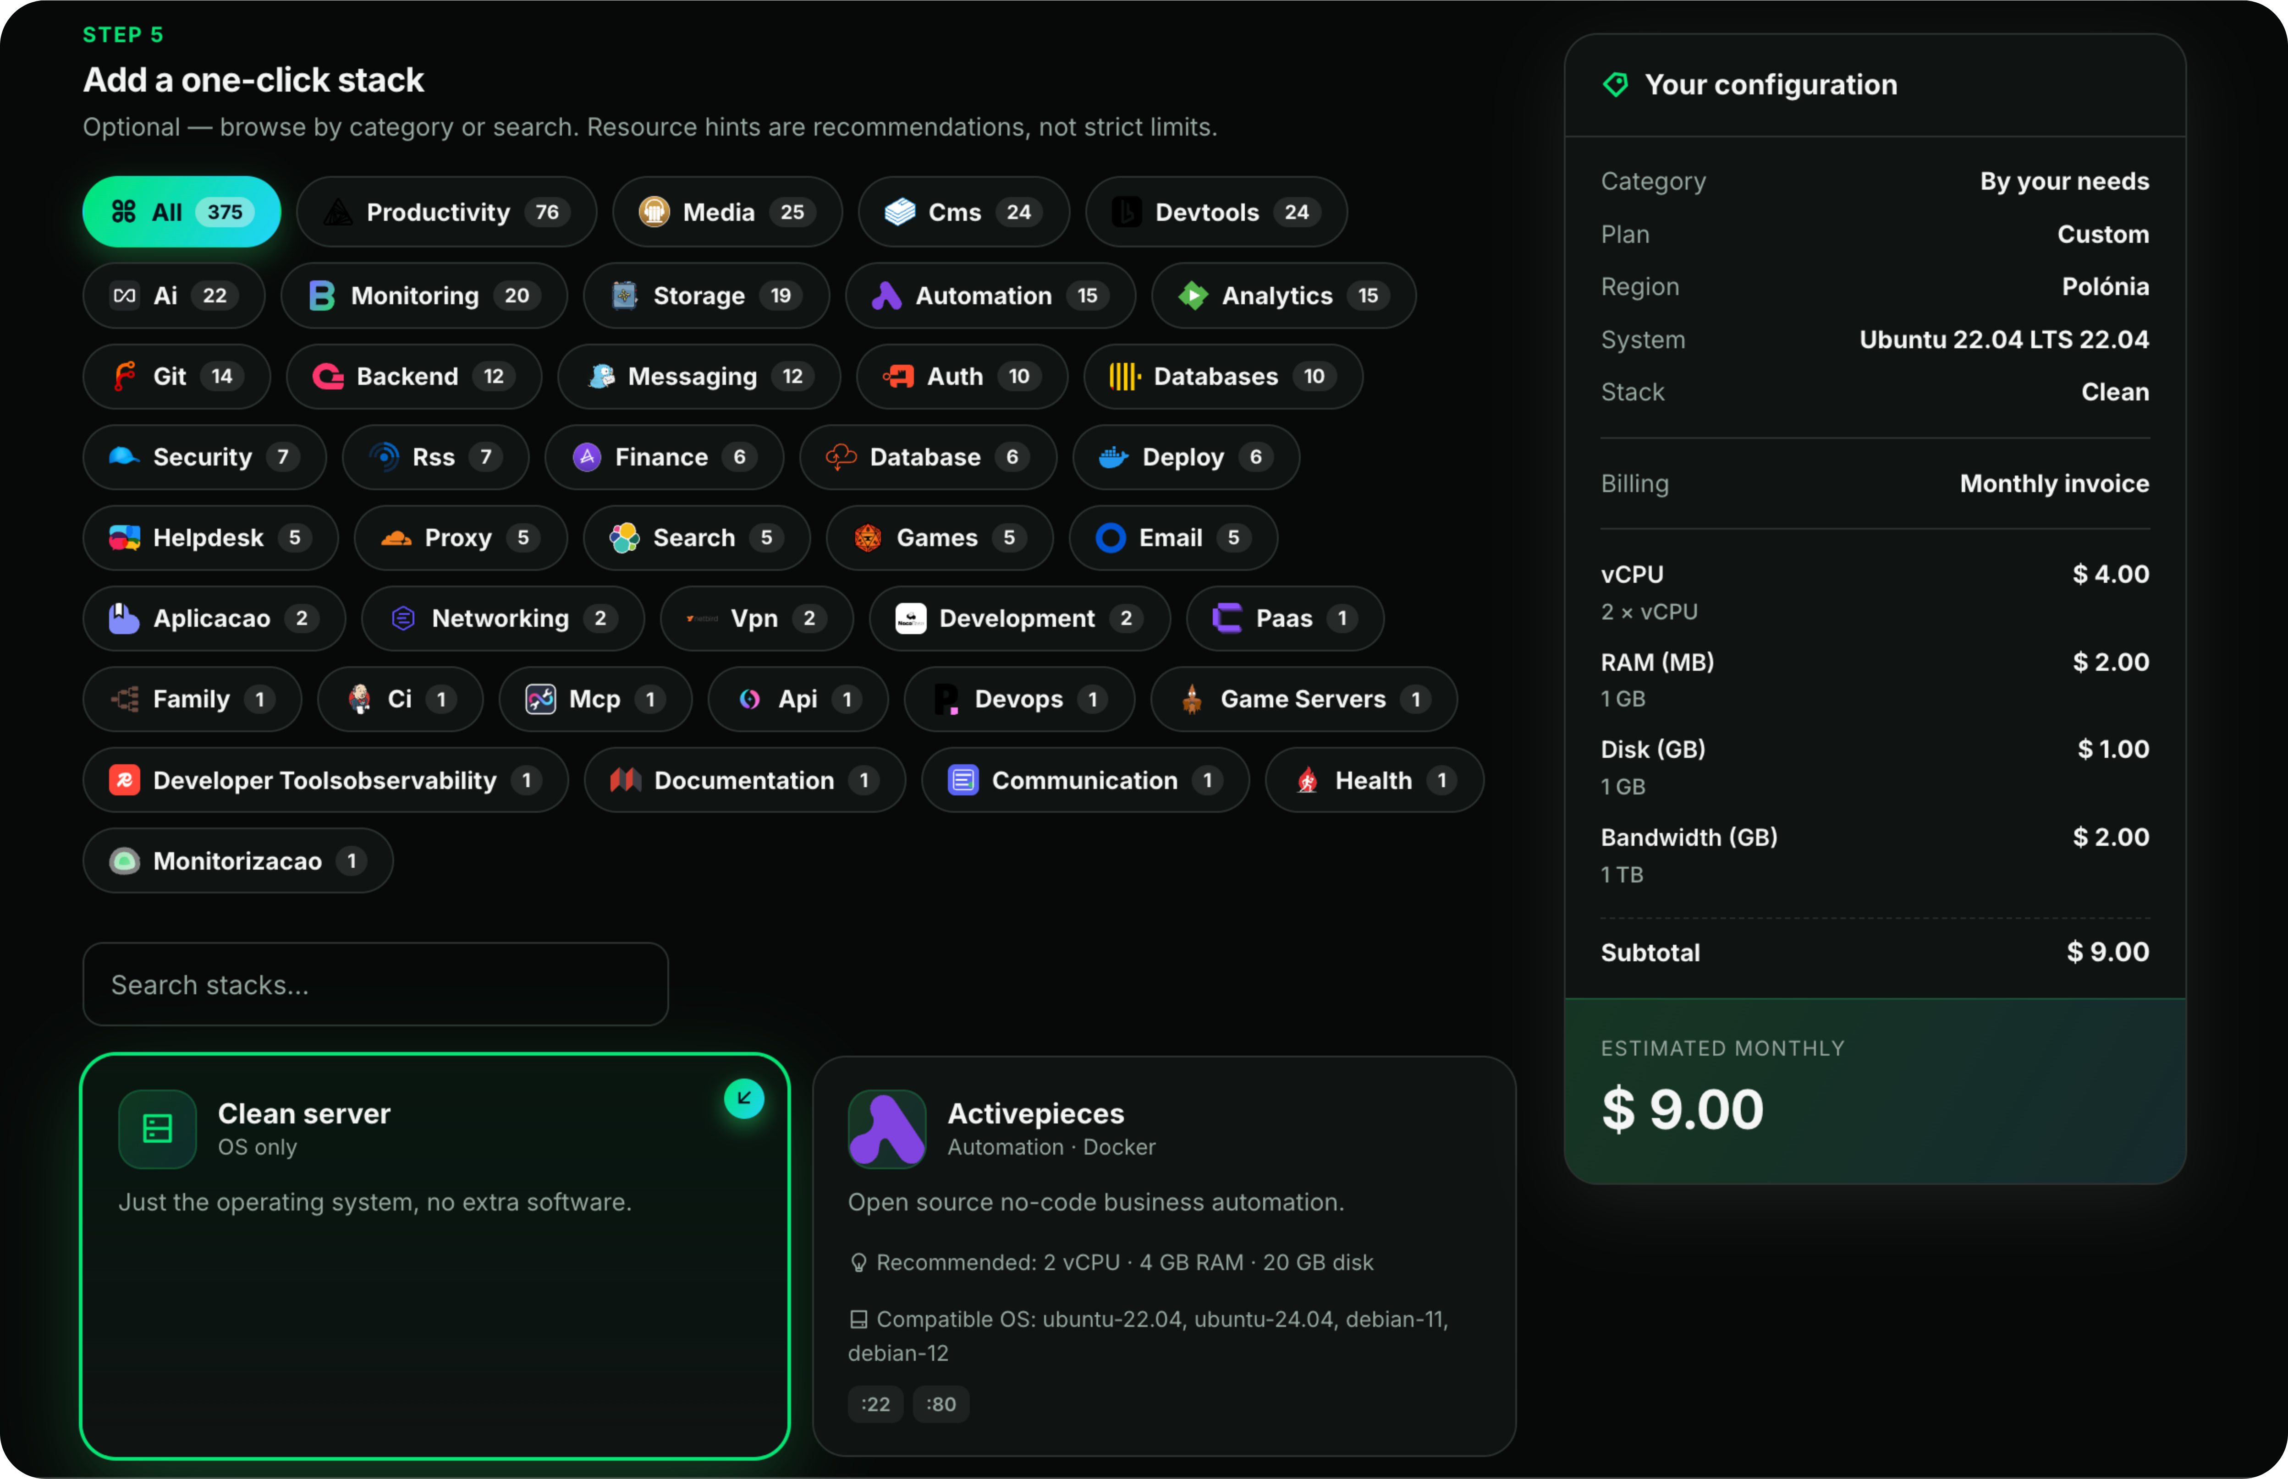Click the Your configuration tag icon

1616,84
